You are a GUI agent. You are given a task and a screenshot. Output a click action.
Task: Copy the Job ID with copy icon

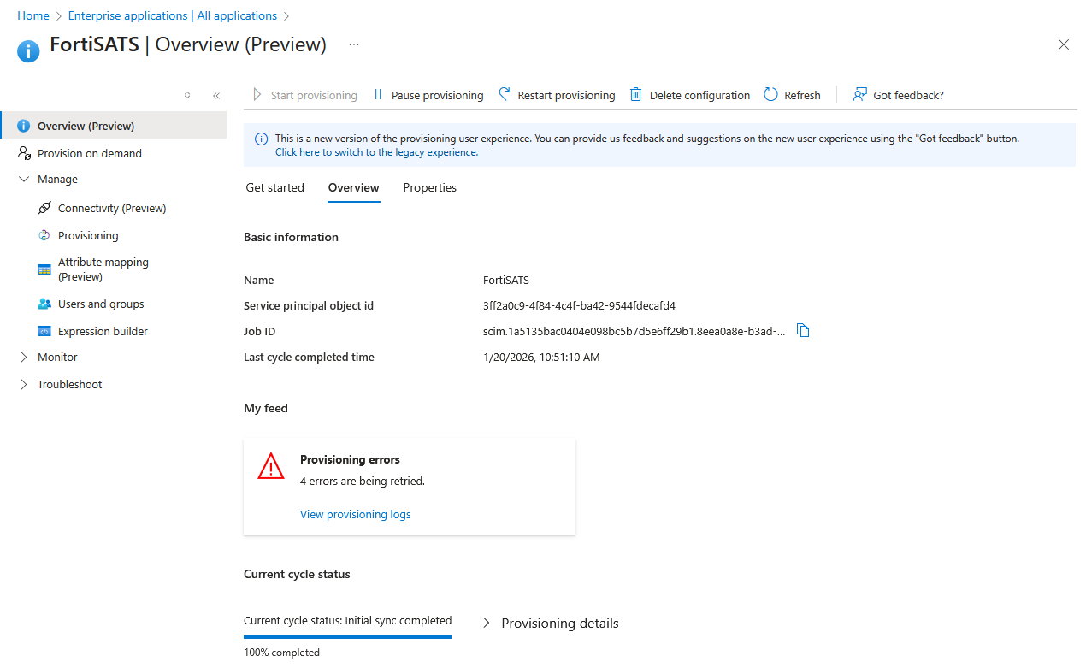click(x=803, y=330)
